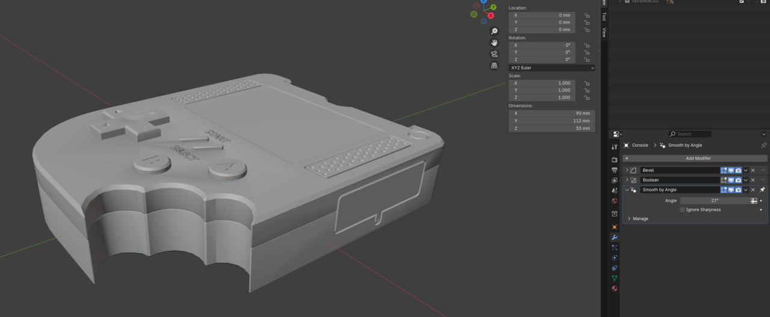Screen dimensions: 770x317
Task: Open the Particles properties tab icon
Action: click(614, 247)
